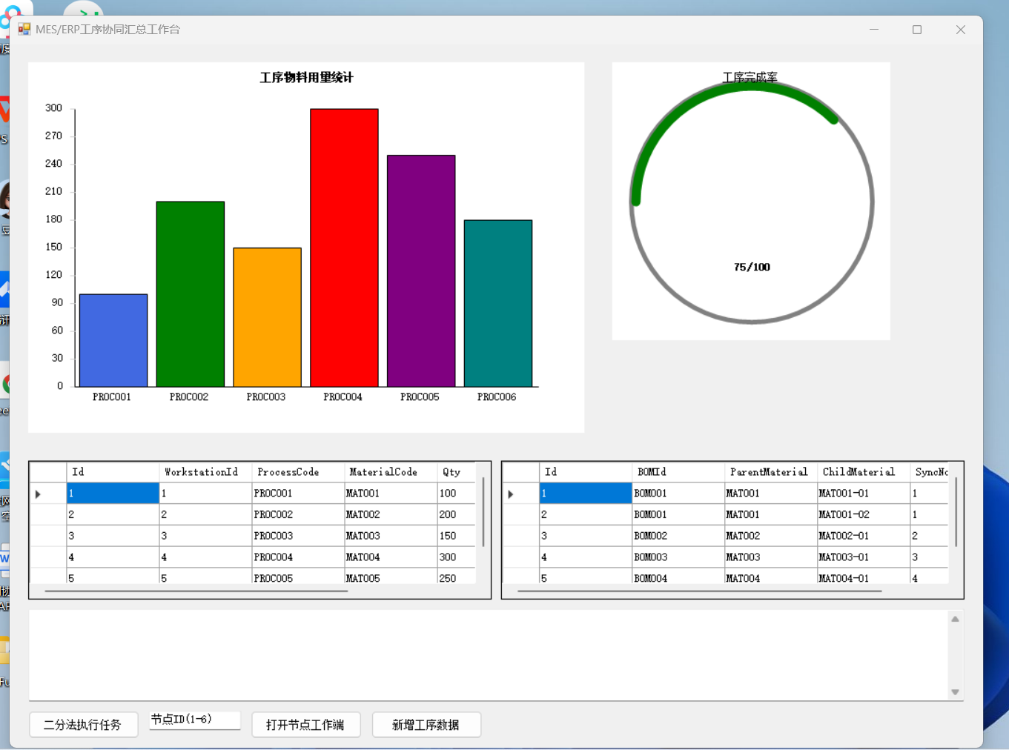This screenshot has height=750, width=1009.
Task: Click the 打开节点工作端 button
Action: [x=306, y=725]
